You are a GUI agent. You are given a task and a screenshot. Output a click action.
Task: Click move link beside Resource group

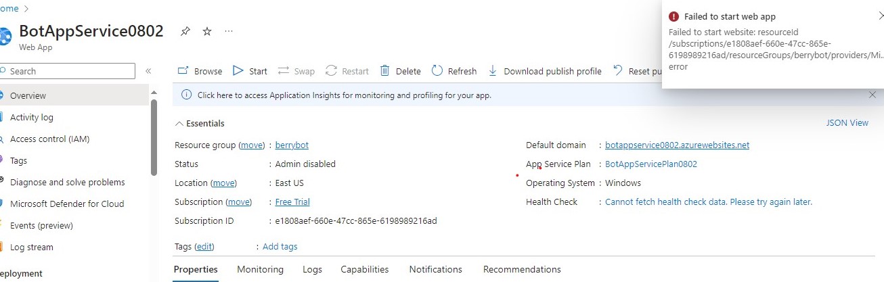(252, 145)
